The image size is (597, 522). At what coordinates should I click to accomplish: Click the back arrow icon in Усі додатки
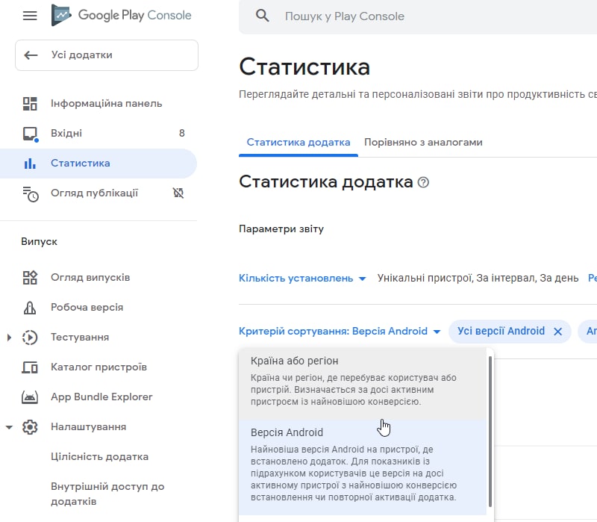click(x=31, y=55)
